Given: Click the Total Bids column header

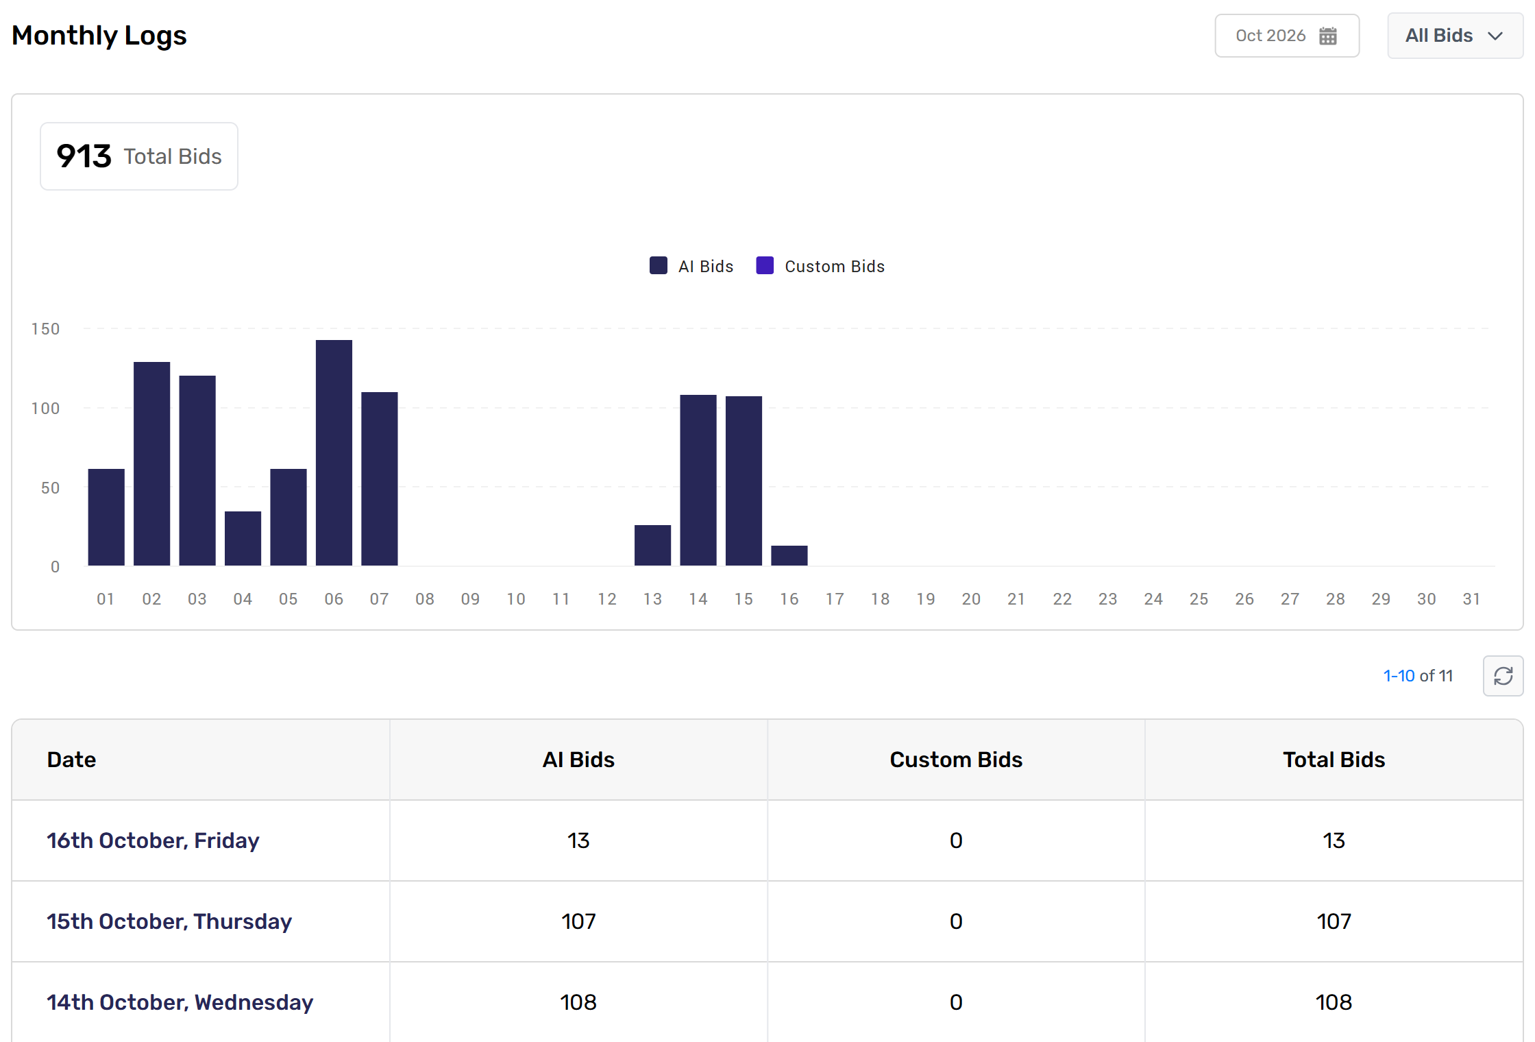Looking at the screenshot, I should tap(1334, 760).
